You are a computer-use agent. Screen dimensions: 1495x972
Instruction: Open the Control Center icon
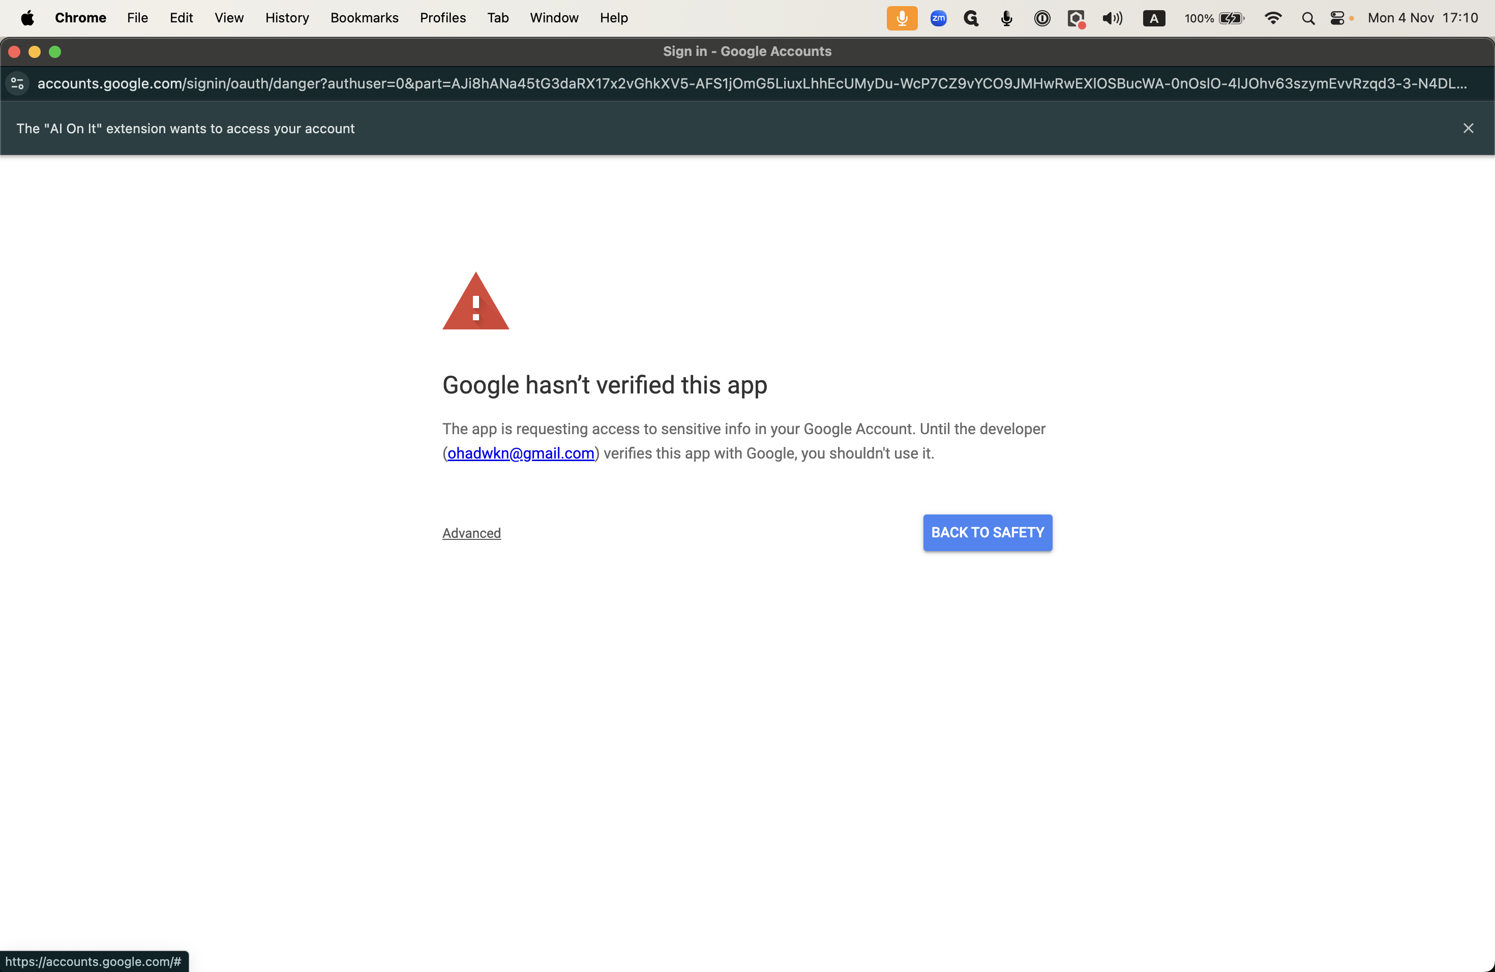1338,18
